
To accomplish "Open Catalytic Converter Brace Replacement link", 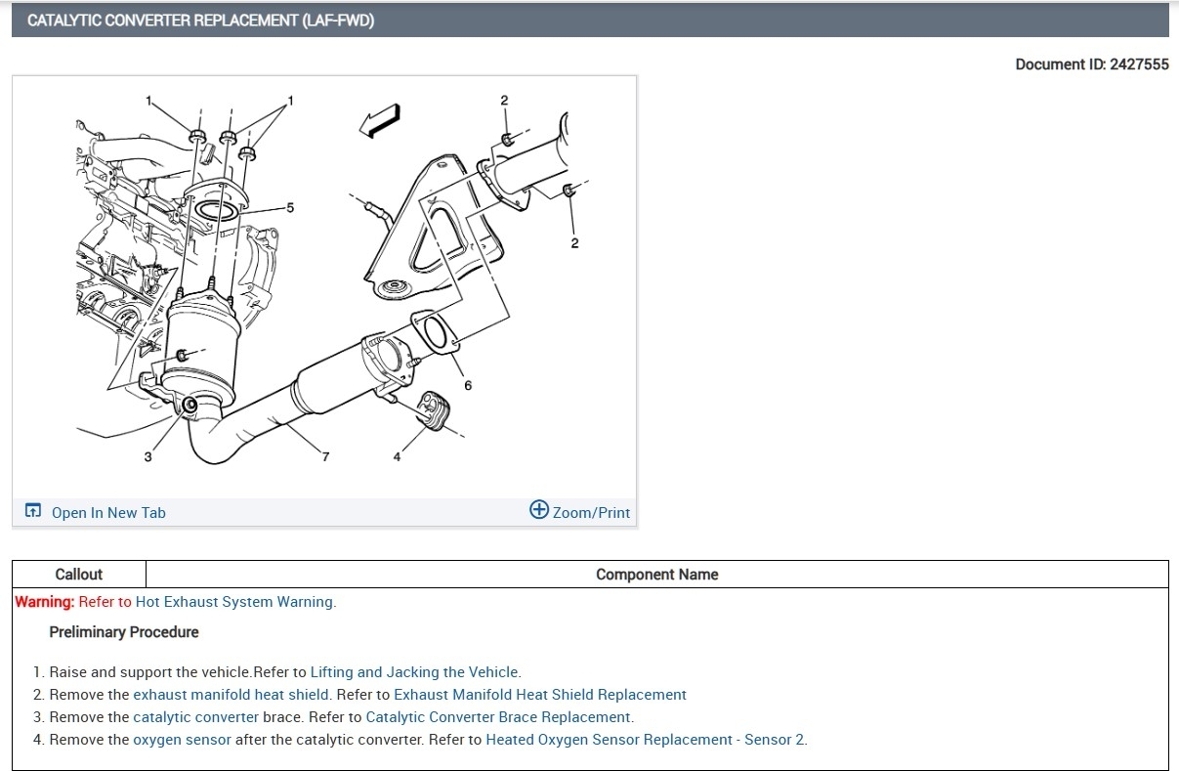I will click(x=498, y=717).
